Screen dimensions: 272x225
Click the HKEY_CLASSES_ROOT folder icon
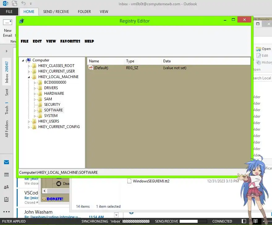click(x=34, y=66)
